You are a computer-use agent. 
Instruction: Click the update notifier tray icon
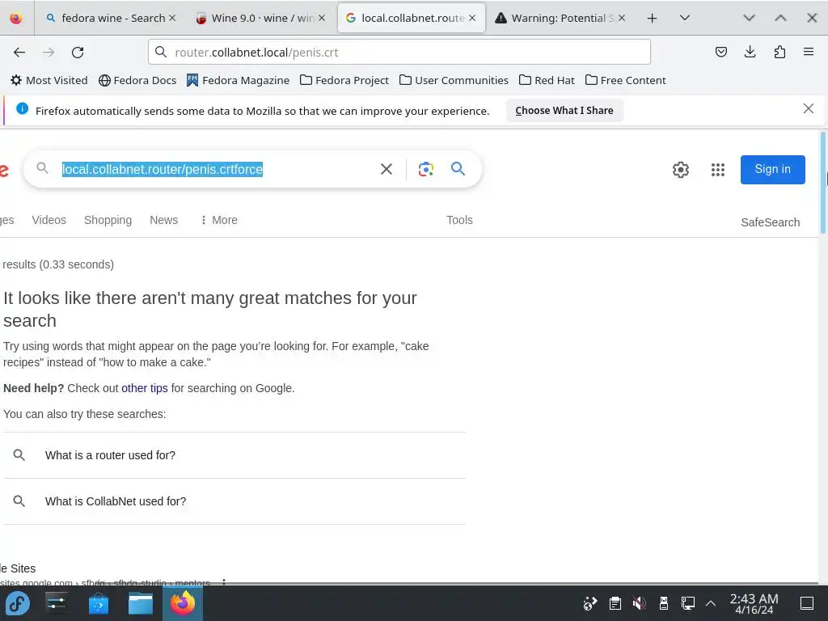[x=590, y=603]
